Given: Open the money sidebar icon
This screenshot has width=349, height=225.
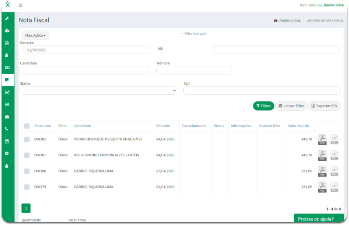Looking at the screenshot, I should [x=7, y=68].
